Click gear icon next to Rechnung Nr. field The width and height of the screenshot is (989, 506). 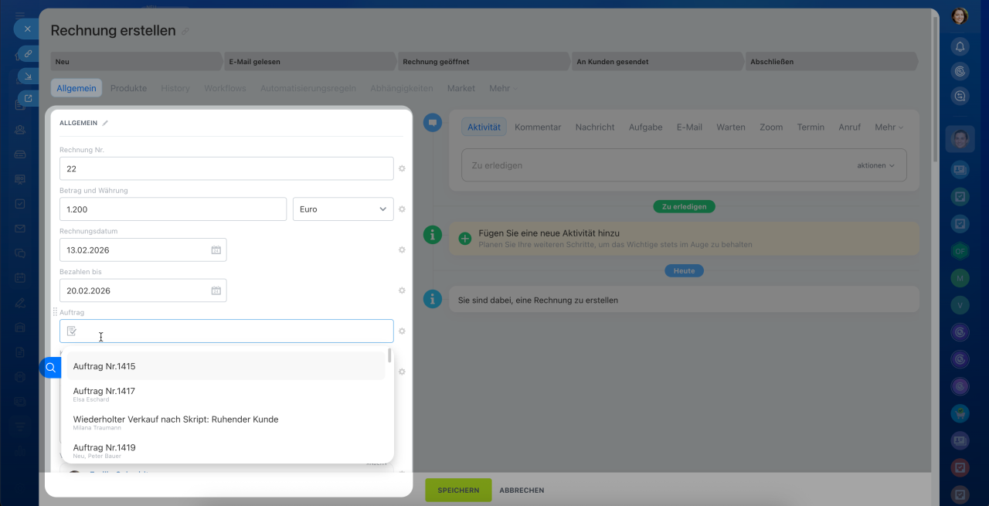tap(402, 168)
